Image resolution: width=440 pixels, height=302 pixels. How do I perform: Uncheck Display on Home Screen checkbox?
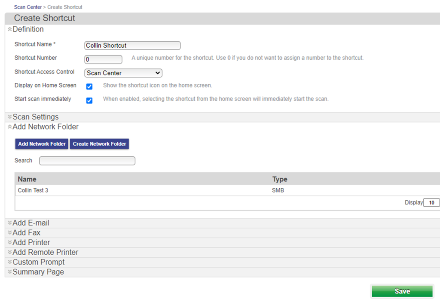click(89, 86)
